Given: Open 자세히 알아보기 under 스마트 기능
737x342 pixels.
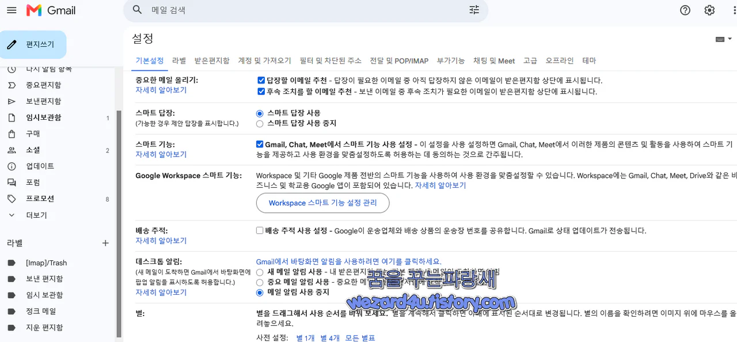Looking at the screenshot, I should tap(161, 154).
